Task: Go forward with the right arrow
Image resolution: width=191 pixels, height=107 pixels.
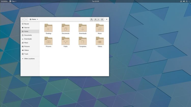Action: click(x=26, y=19)
